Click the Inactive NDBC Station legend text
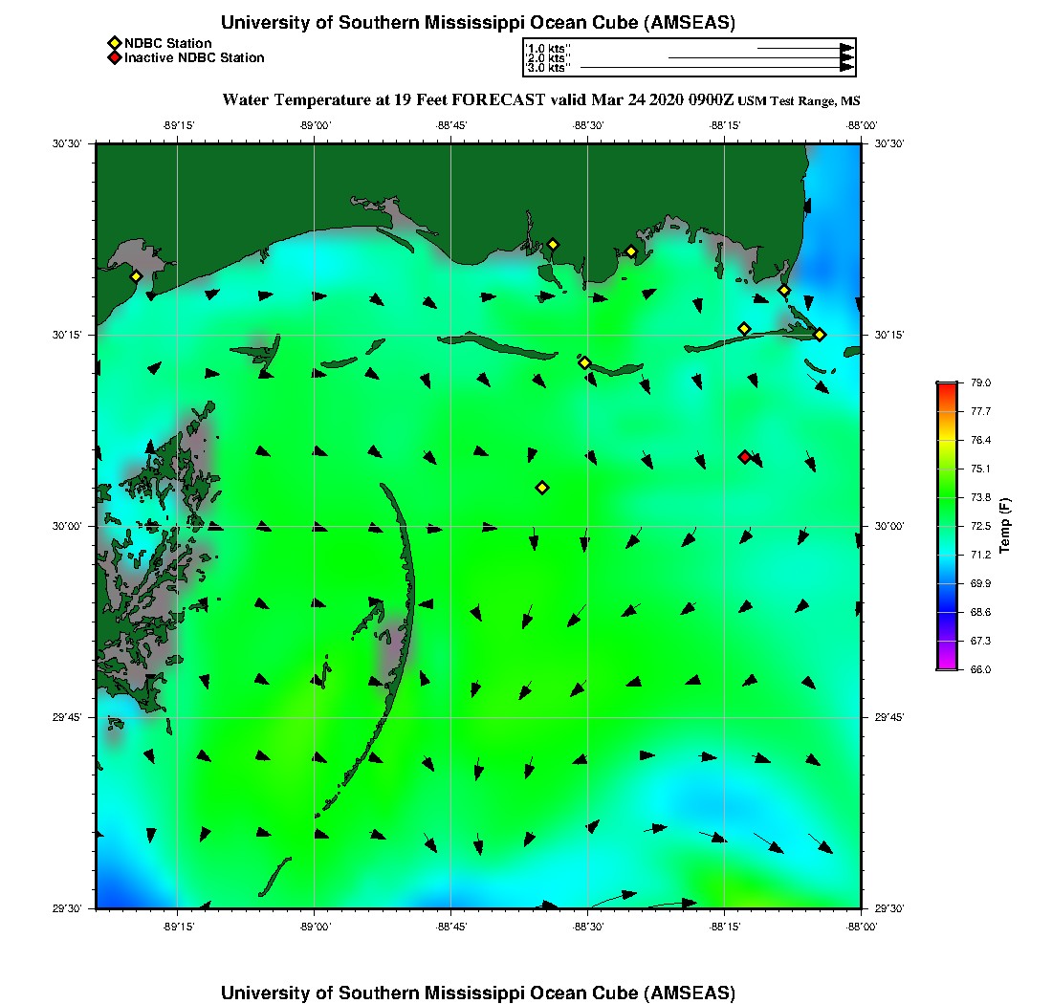 194,57
